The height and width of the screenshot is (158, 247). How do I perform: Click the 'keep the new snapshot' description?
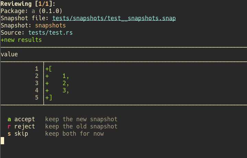[x=81, y=119]
